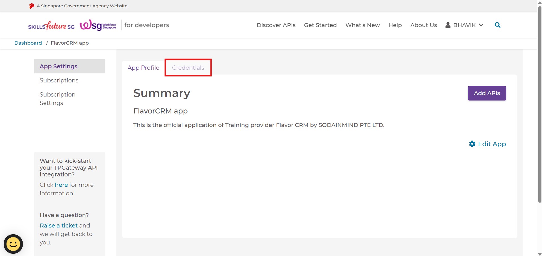Open the Discover APIs menu
The height and width of the screenshot is (256, 542).
[x=276, y=25]
